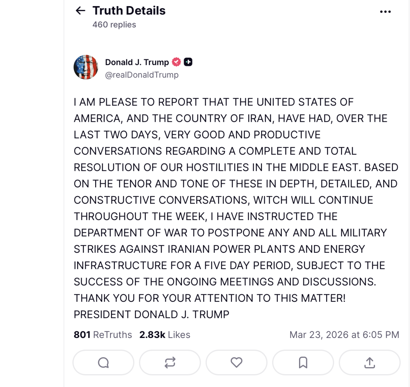Open the Mar 23, 2026 timestamp permalink
Image resolution: width=410 pixels, height=387 pixels.
344,334
